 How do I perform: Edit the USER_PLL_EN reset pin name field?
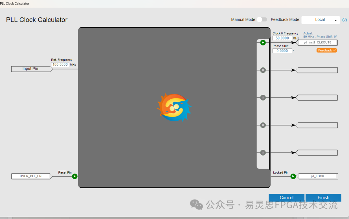pos(31,176)
